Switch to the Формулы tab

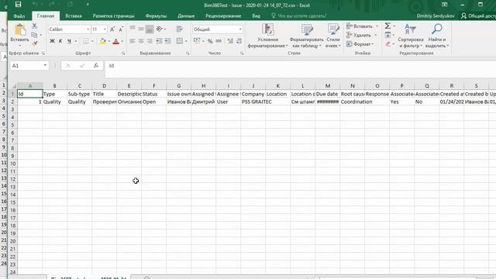coord(156,15)
